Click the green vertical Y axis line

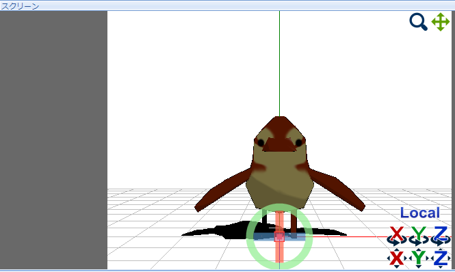pos(279,64)
